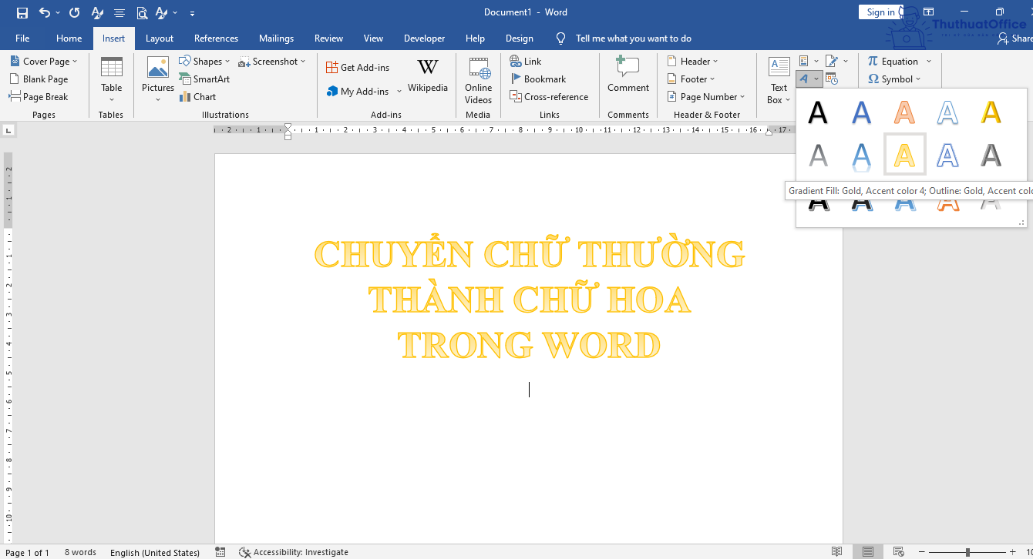Click the word count showing 8 words

pos(80,551)
